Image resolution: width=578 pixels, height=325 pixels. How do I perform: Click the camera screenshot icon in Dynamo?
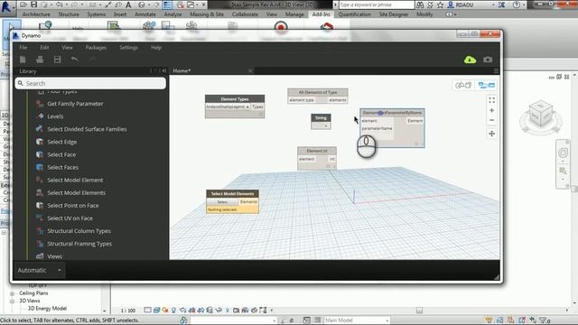point(488,60)
